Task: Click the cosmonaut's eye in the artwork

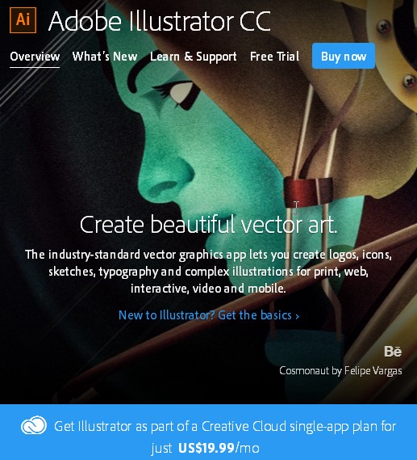Action: tap(178, 94)
